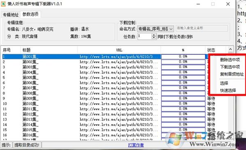Click the app icon in title bar
The height and width of the screenshot is (150, 246).
click(x=3, y=4)
